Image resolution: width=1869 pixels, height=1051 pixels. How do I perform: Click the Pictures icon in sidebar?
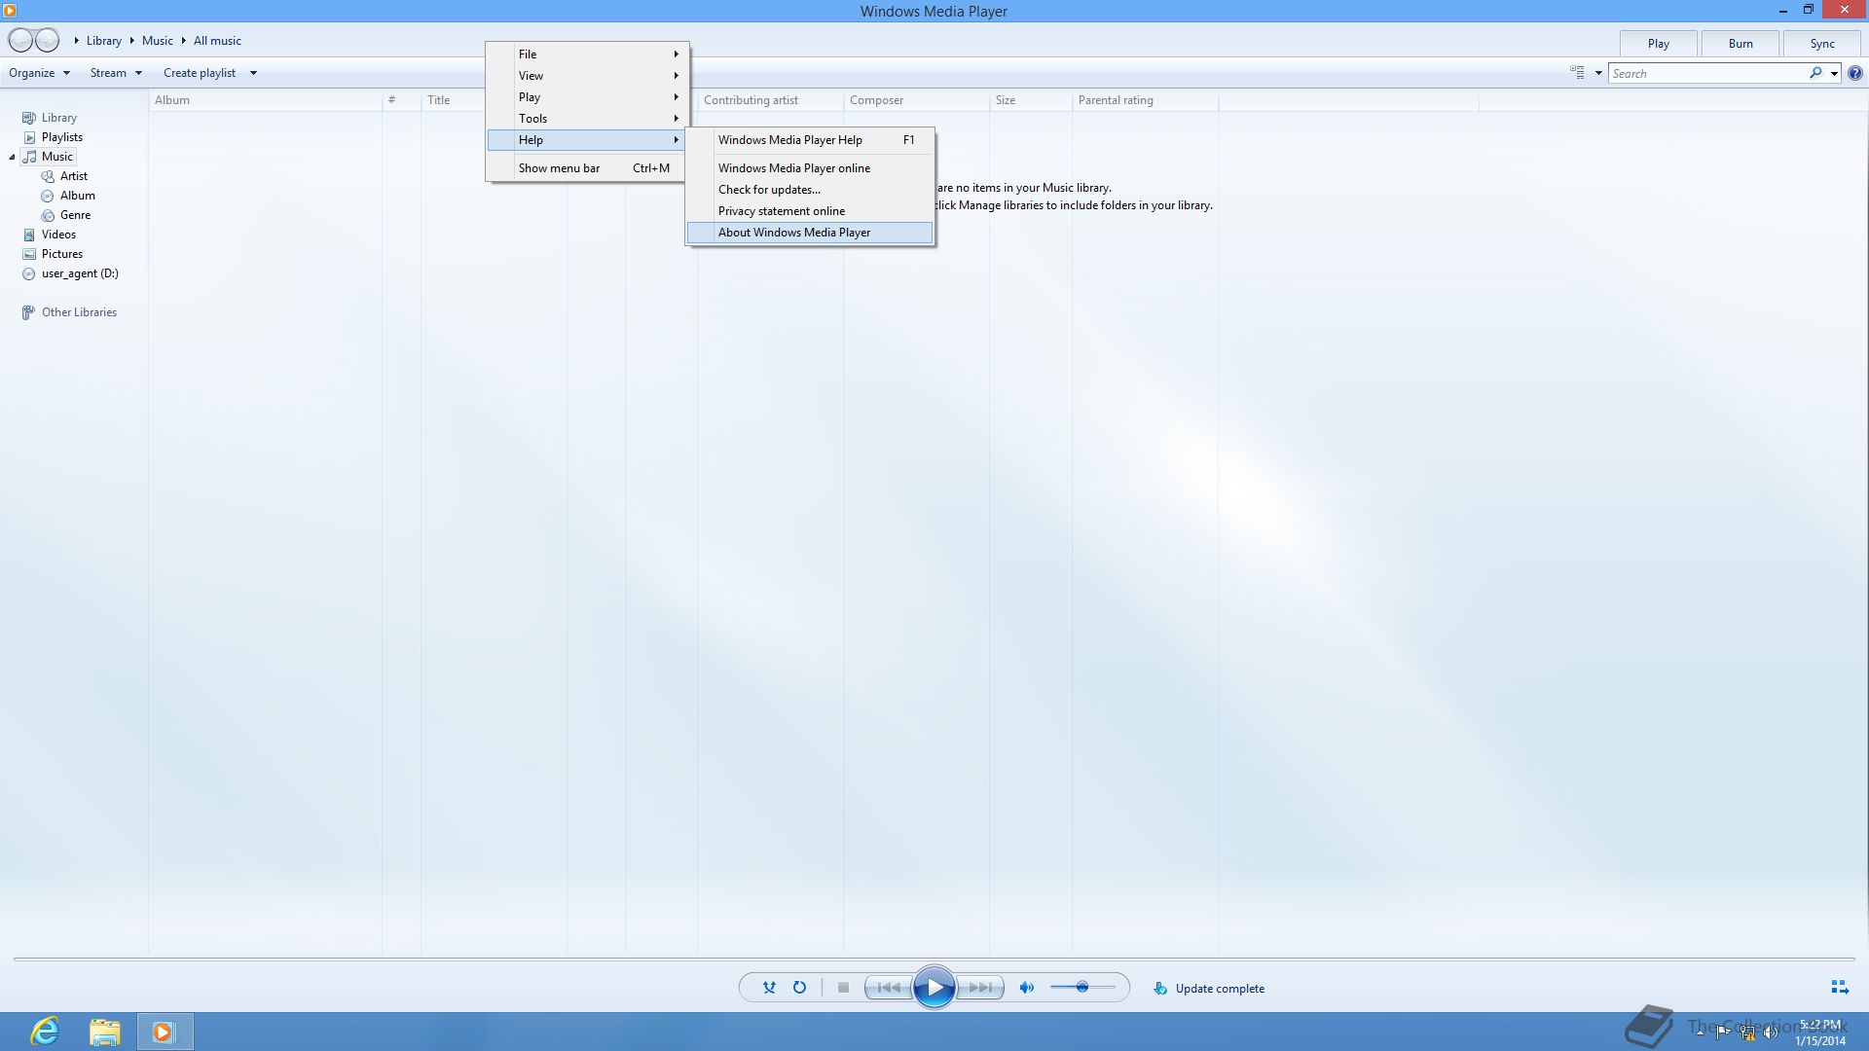(29, 254)
